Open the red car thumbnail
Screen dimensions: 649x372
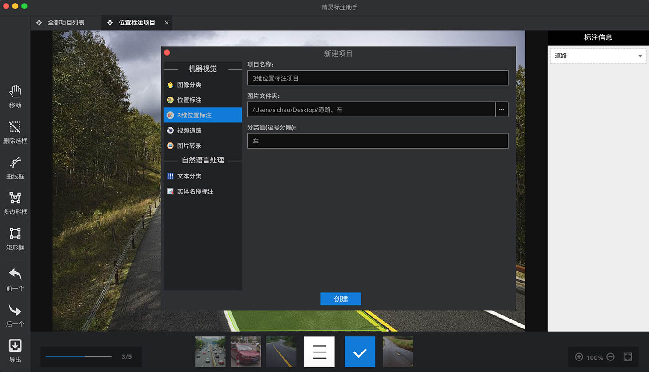pos(246,352)
